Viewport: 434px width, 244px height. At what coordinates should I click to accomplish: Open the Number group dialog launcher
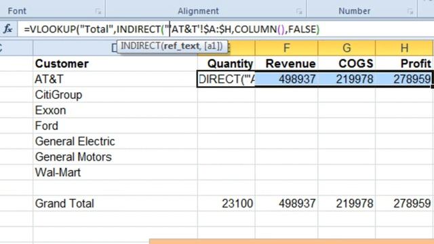pos(410,12)
